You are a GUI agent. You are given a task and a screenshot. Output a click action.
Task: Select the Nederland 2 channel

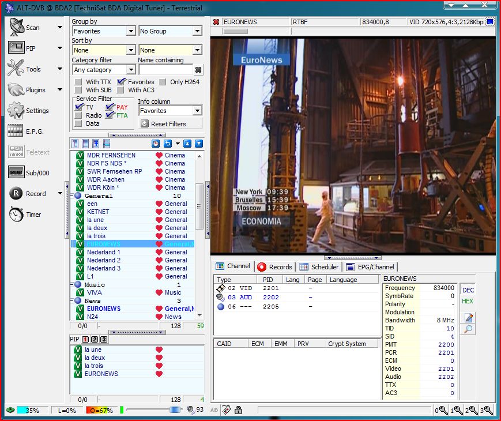point(132,260)
